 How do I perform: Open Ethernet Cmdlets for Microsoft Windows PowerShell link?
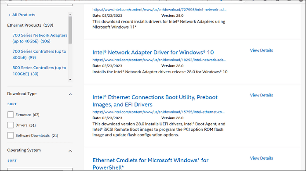click(x=150, y=164)
